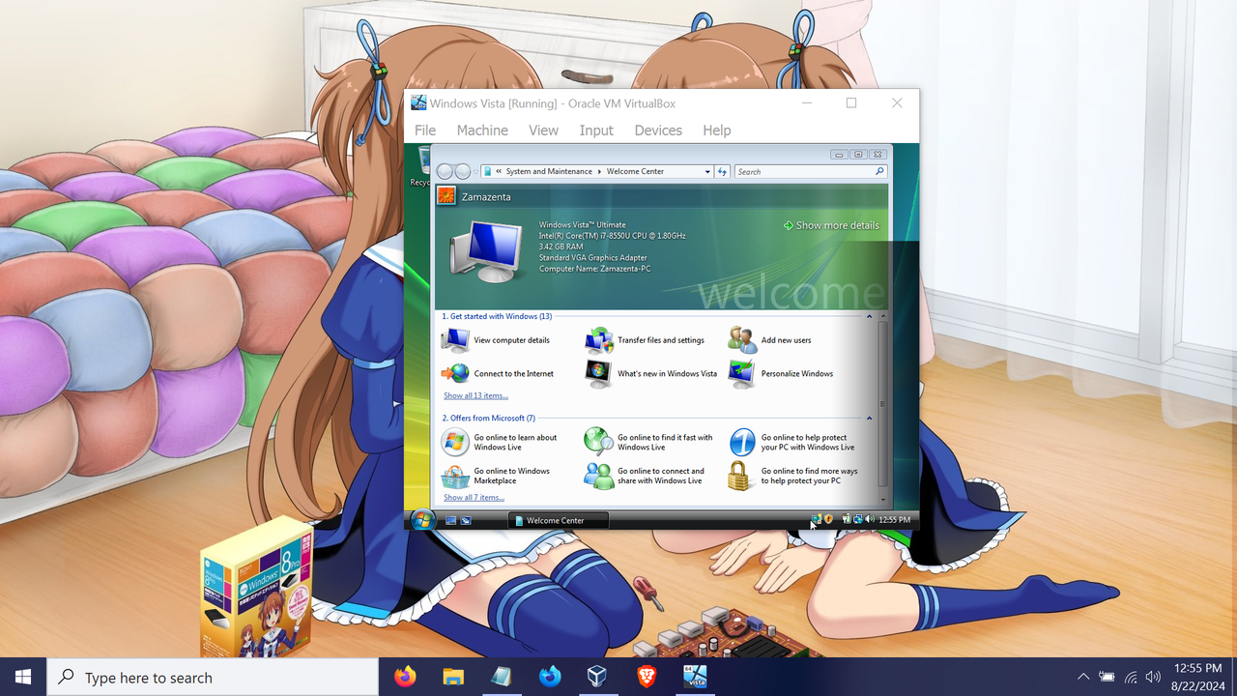This screenshot has width=1237, height=696.
Task: Open the Devices menu in VirtualBox
Action: (x=658, y=130)
